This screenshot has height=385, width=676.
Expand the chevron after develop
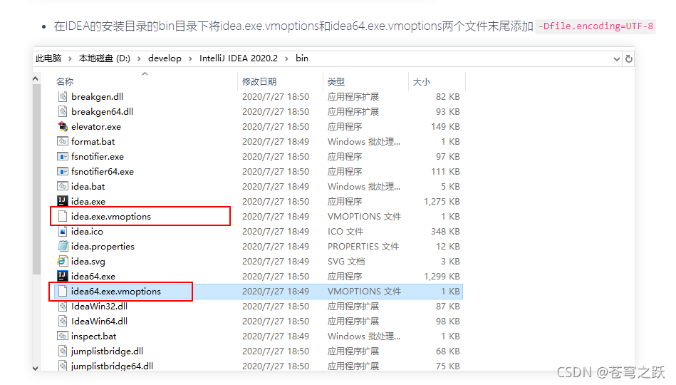click(x=190, y=58)
